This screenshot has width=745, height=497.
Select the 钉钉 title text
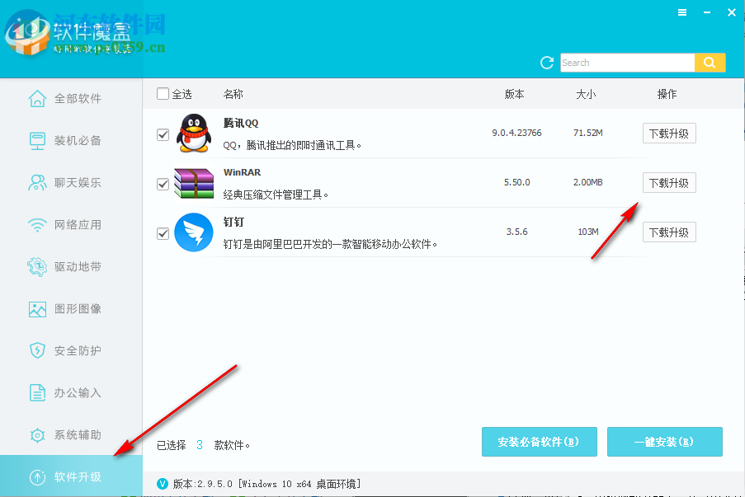233,222
